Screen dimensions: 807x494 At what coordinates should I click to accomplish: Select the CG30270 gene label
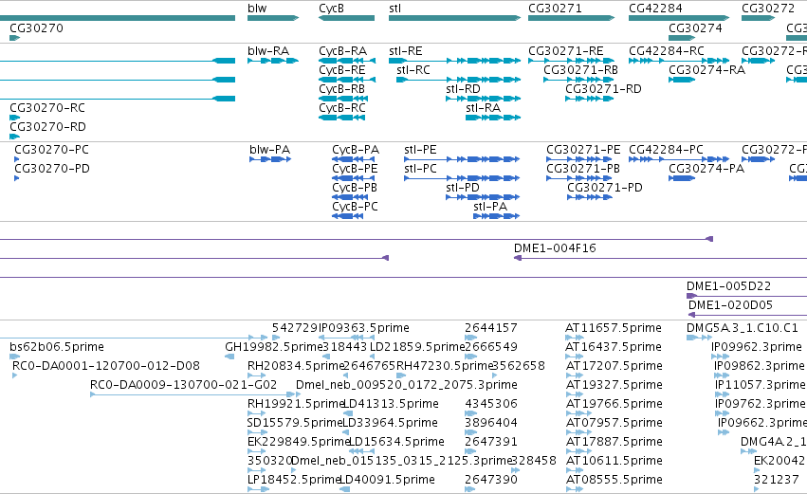pos(37,27)
